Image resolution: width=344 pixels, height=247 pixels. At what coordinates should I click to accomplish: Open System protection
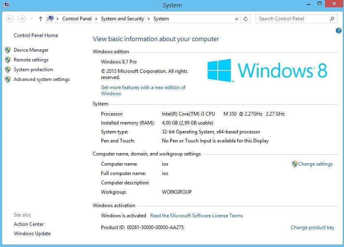(x=33, y=70)
